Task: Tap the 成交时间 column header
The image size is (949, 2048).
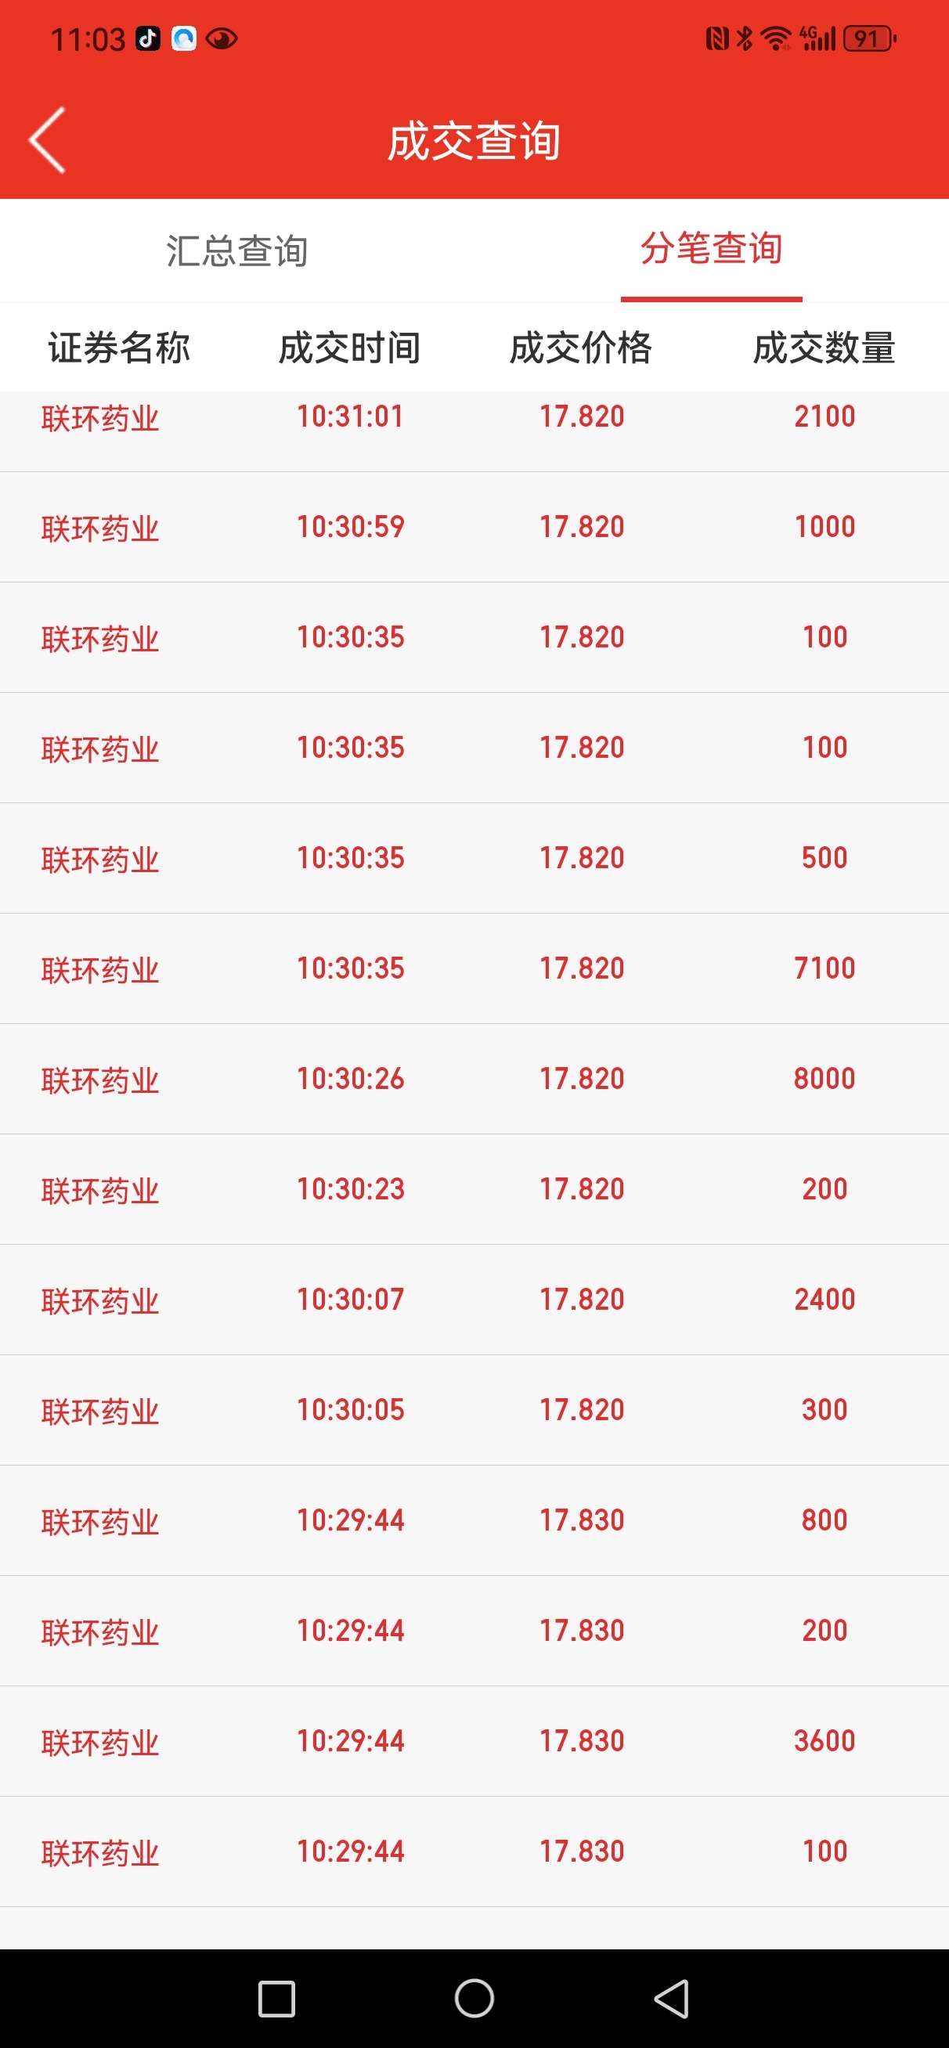Action: pyautogui.click(x=350, y=348)
